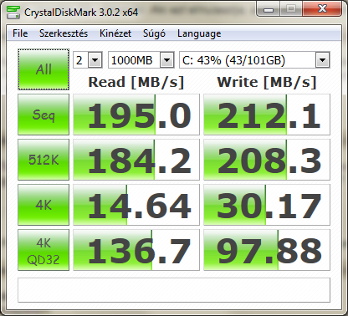Select the 4K read result 14.64
348x316 pixels.
(x=136, y=205)
